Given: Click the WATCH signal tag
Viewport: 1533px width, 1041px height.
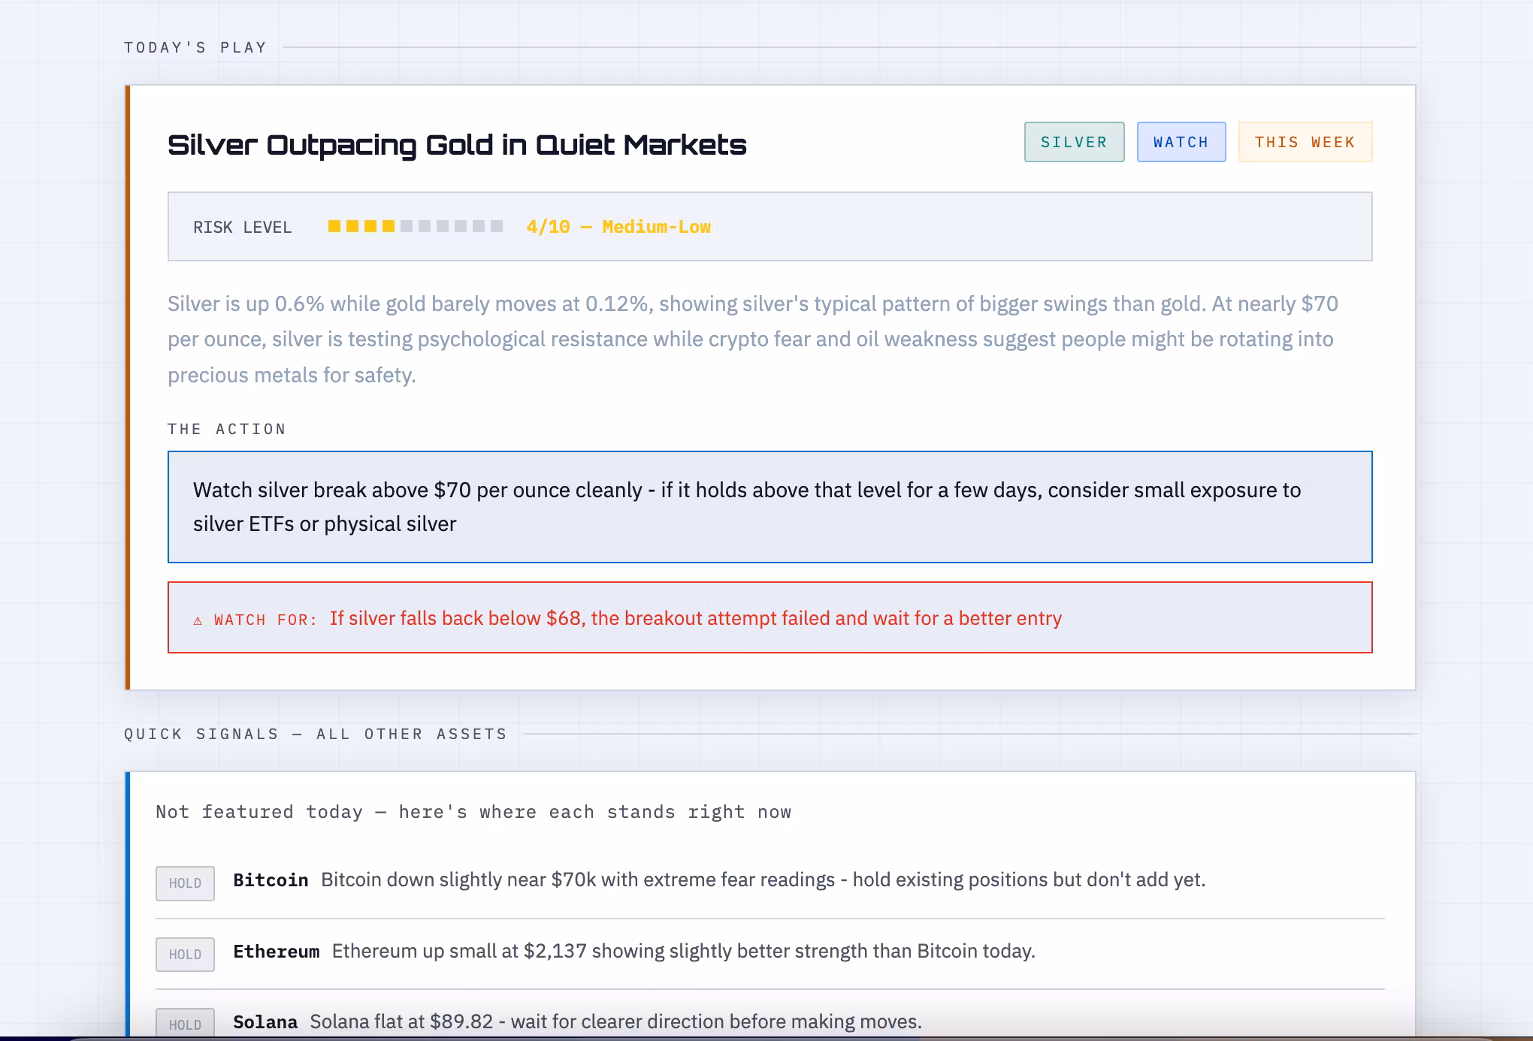Looking at the screenshot, I should click(x=1181, y=142).
